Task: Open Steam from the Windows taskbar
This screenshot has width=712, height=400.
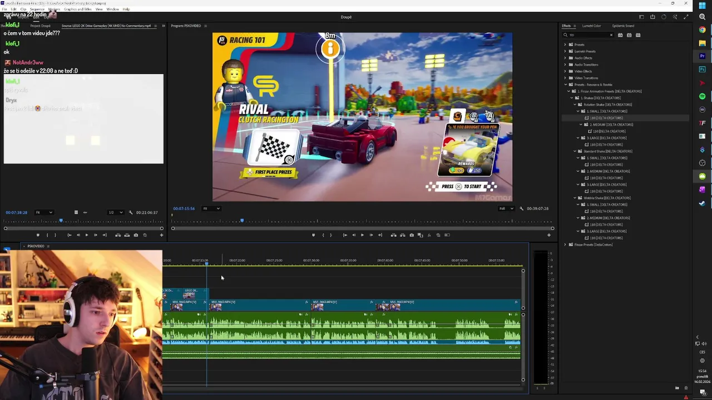Action: [x=702, y=203]
